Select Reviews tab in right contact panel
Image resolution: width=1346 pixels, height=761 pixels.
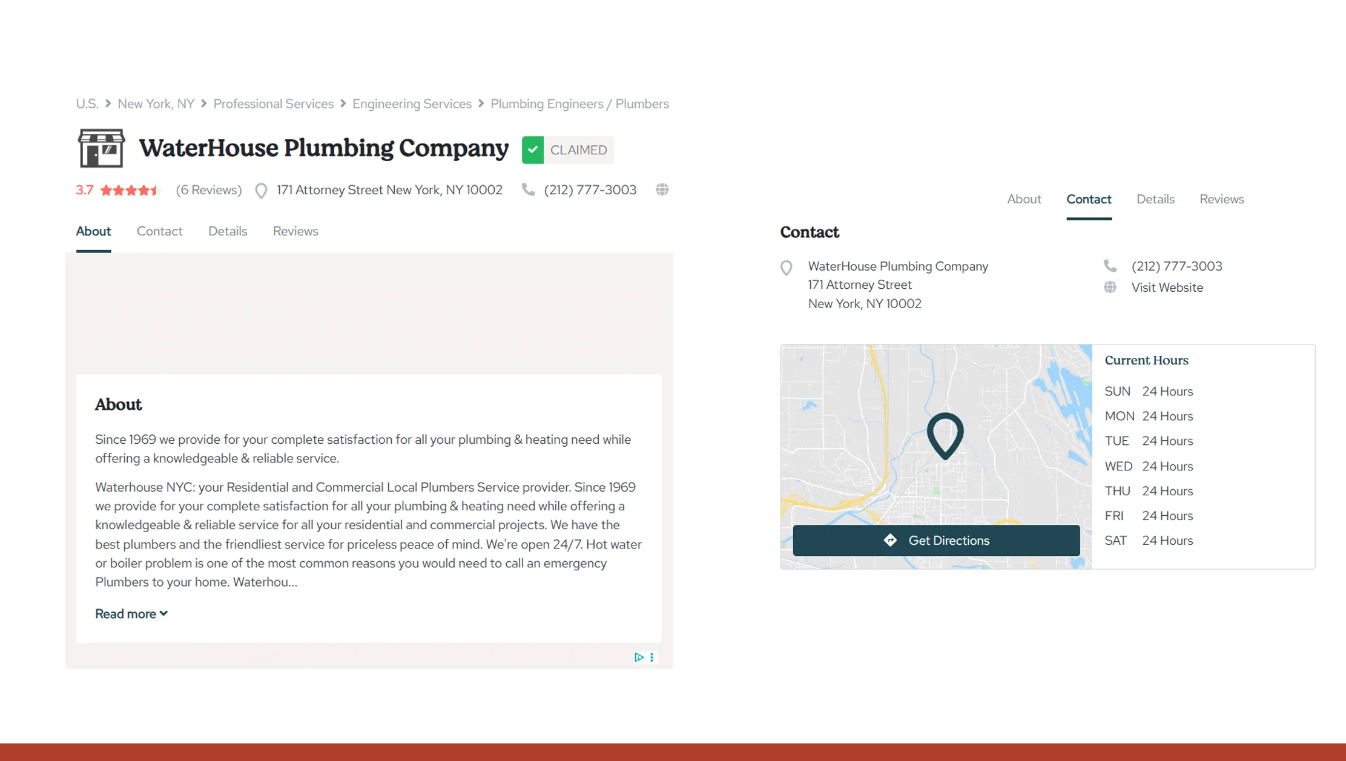pos(1221,199)
